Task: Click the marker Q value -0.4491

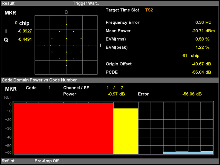Action: (25, 39)
